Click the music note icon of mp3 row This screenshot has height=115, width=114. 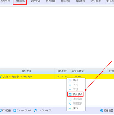1,76
